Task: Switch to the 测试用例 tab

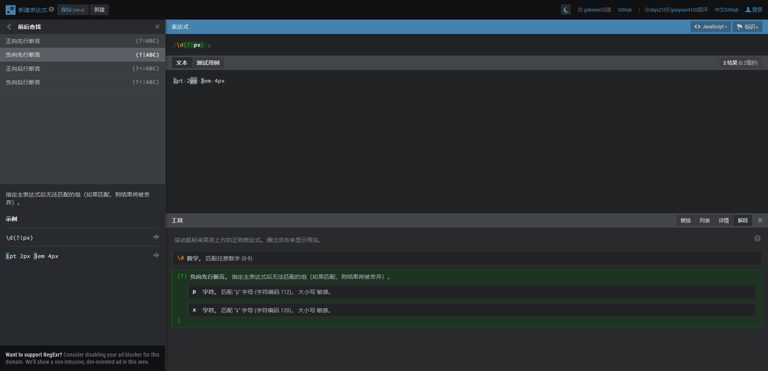Action: click(208, 63)
